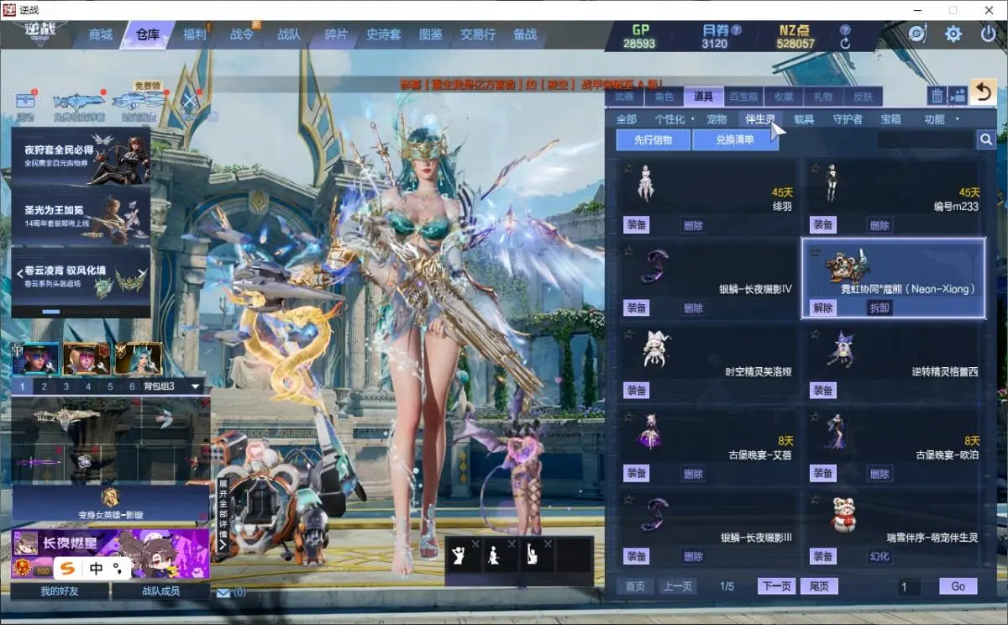Click second hero portrait avatar
The width and height of the screenshot is (1008, 625).
click(x=87, y=359)
